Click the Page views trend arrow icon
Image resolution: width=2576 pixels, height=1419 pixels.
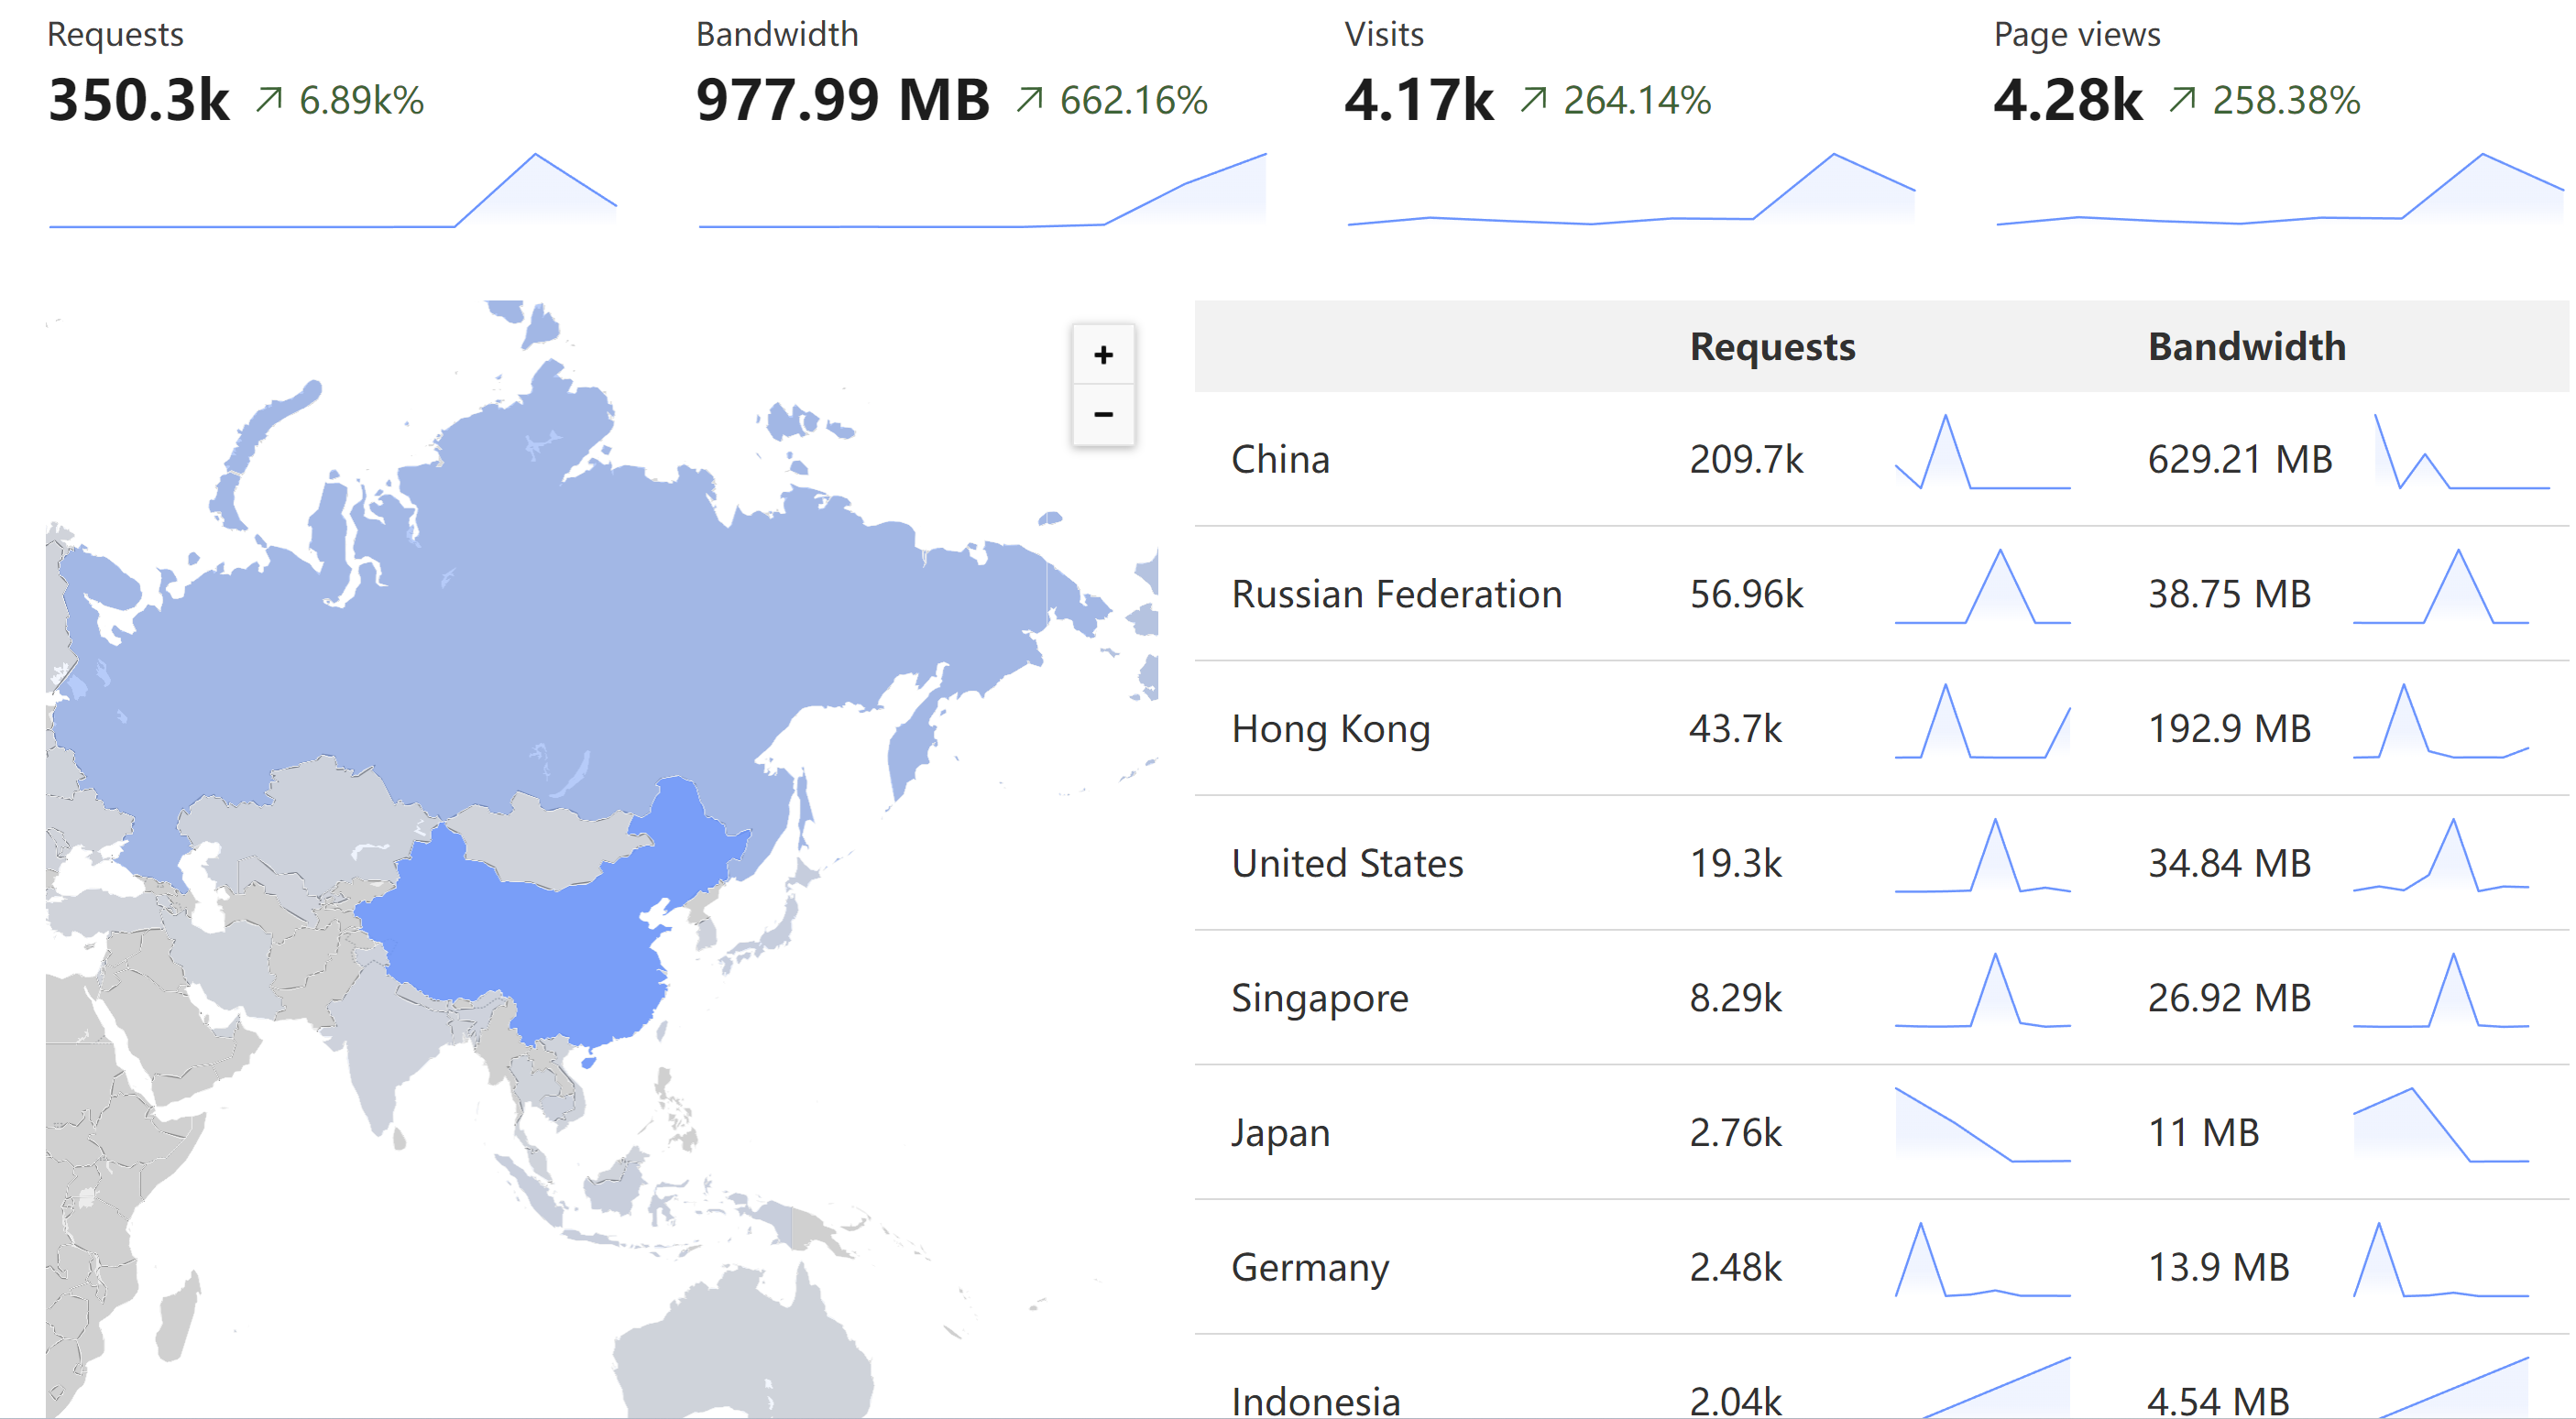pos(2182,100)
